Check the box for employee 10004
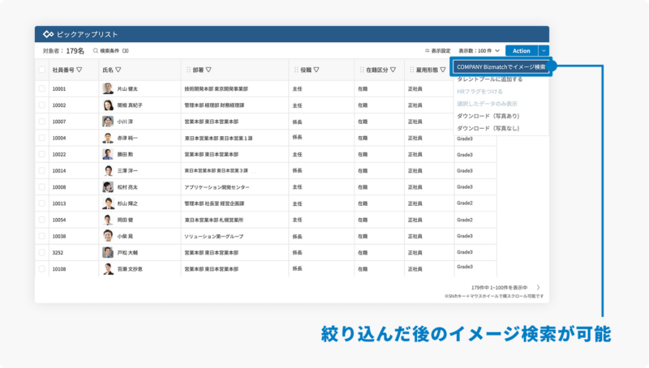 pyautogui.click(x=42, y=138)
